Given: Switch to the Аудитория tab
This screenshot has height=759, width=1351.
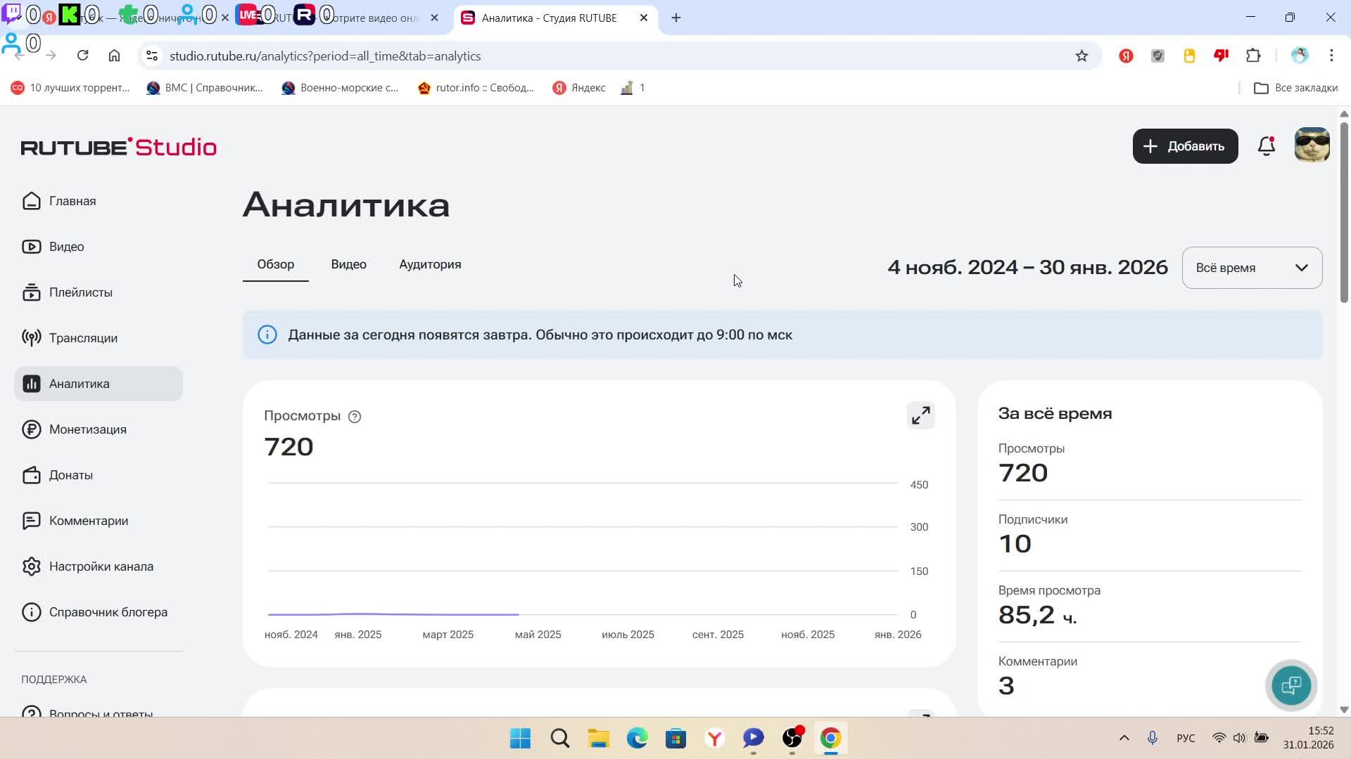Looking at the screenshot, I should click(429, 265).
